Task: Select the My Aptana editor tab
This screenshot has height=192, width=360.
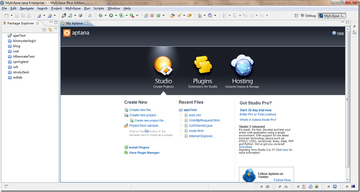Action: 74,23
